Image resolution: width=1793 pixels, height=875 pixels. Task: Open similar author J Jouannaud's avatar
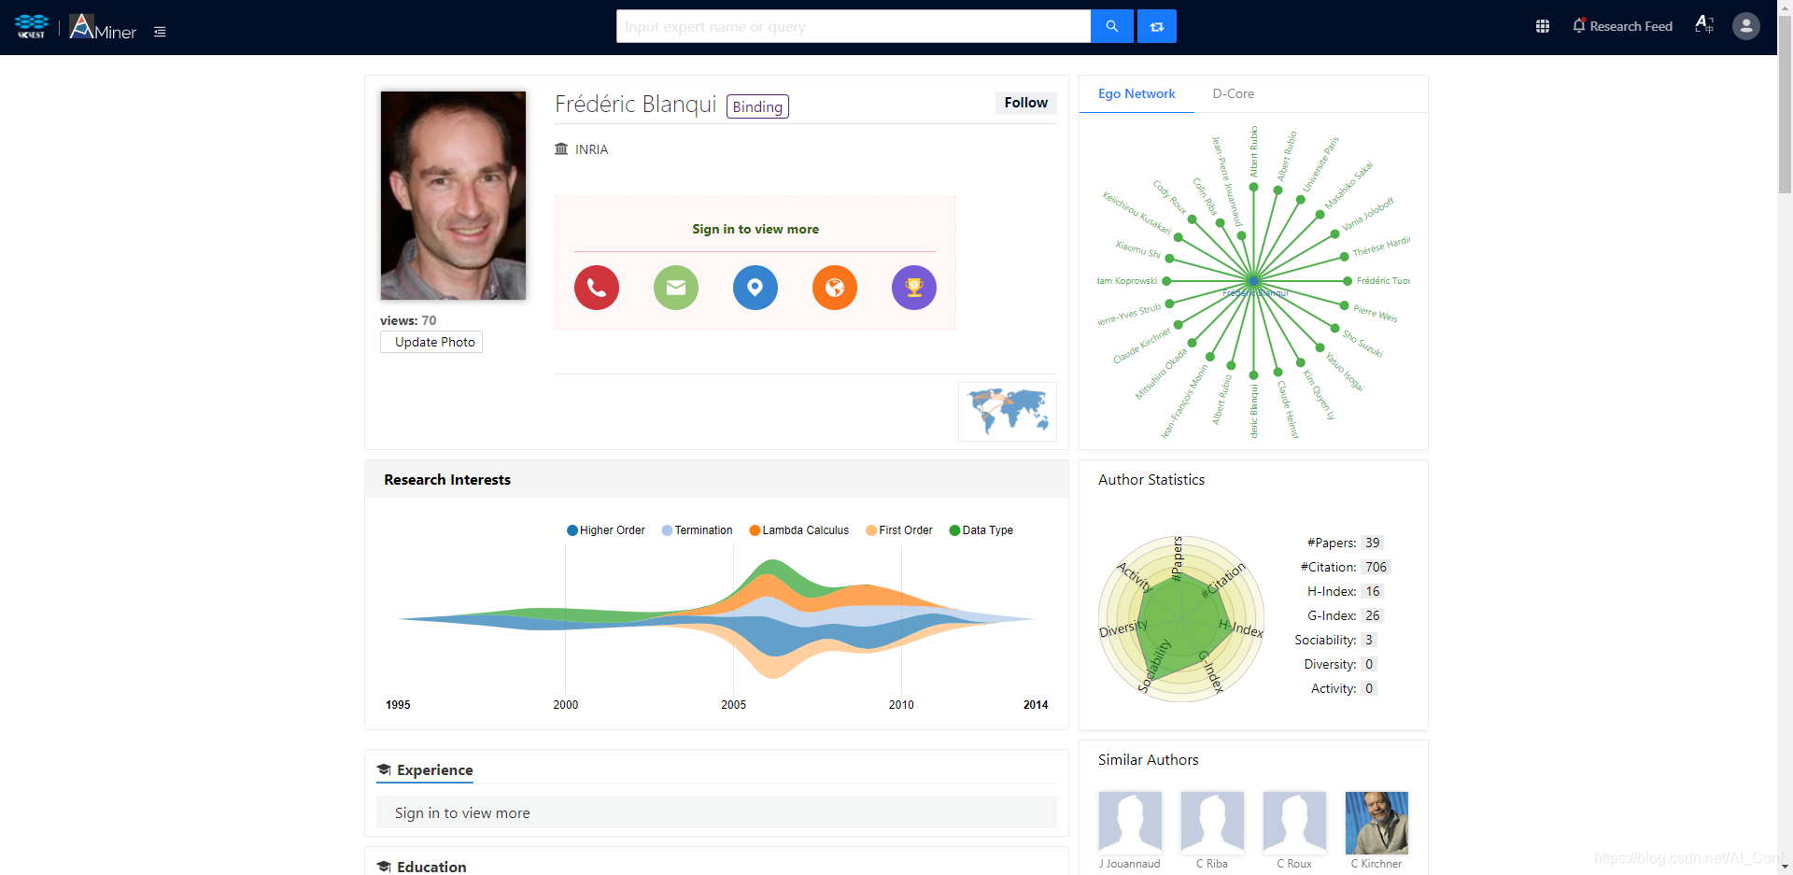tap(1130, 823)
